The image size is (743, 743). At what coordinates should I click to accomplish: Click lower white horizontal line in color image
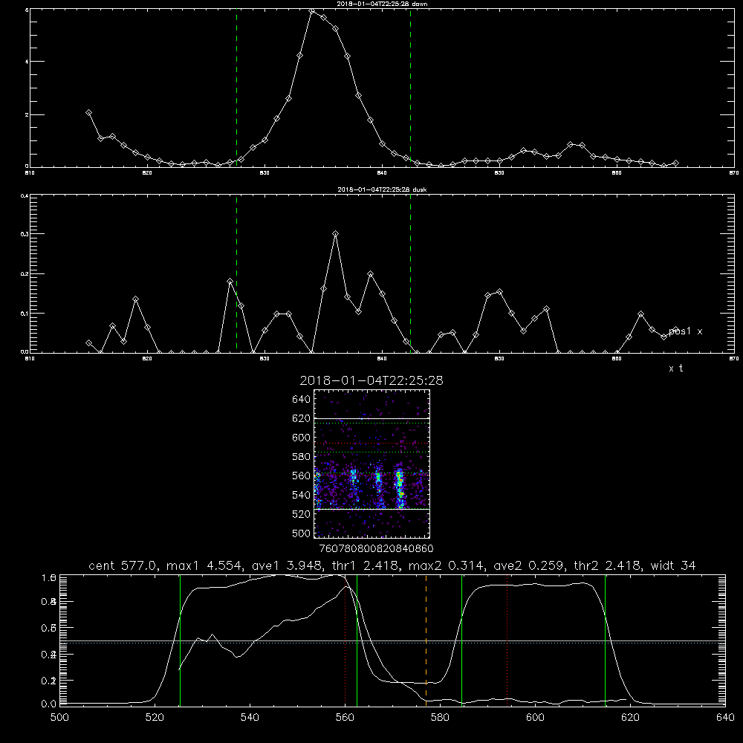tap(371, 509)
